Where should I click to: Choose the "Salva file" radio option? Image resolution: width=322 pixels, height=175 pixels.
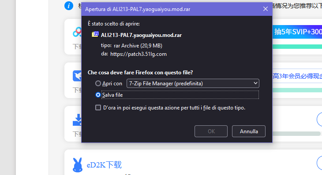(x=98, y=95)
